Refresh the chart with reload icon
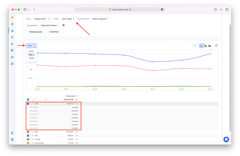 pos(216,46)
